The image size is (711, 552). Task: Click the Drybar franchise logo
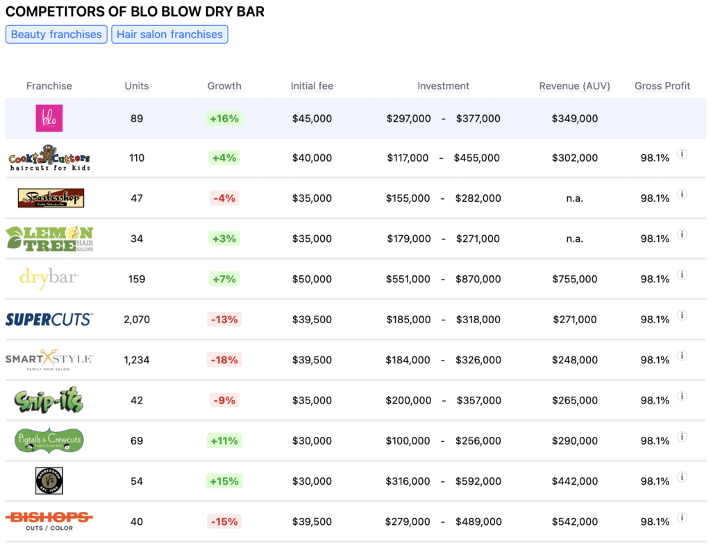click(49, 277)
